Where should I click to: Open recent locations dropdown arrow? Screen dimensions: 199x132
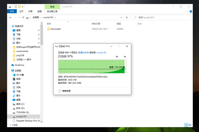point(20,18)
